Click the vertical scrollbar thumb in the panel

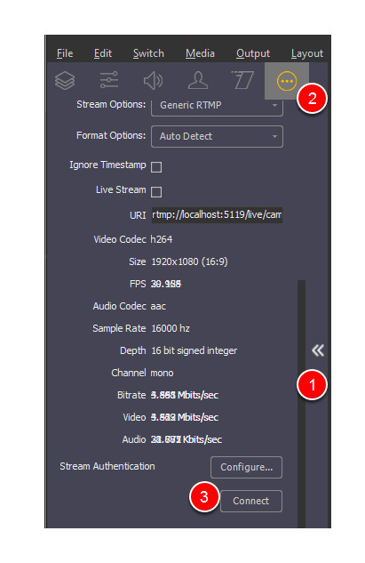point(302,404)
